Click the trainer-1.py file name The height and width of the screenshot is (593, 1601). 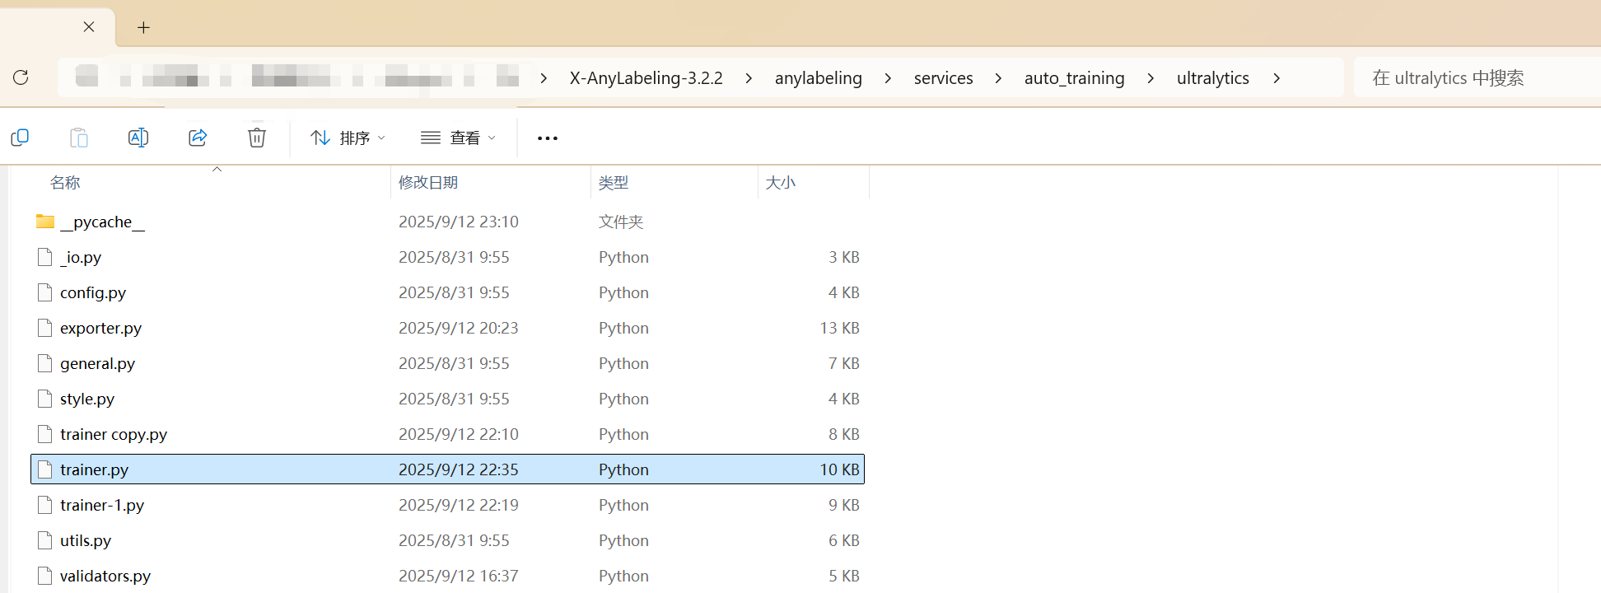pyautogui.click(x=102, y=506)
